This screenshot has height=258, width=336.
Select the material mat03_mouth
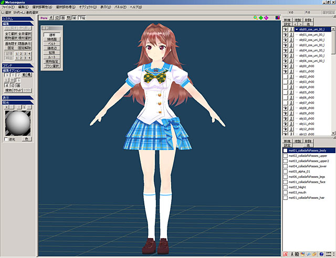[309, 192]
